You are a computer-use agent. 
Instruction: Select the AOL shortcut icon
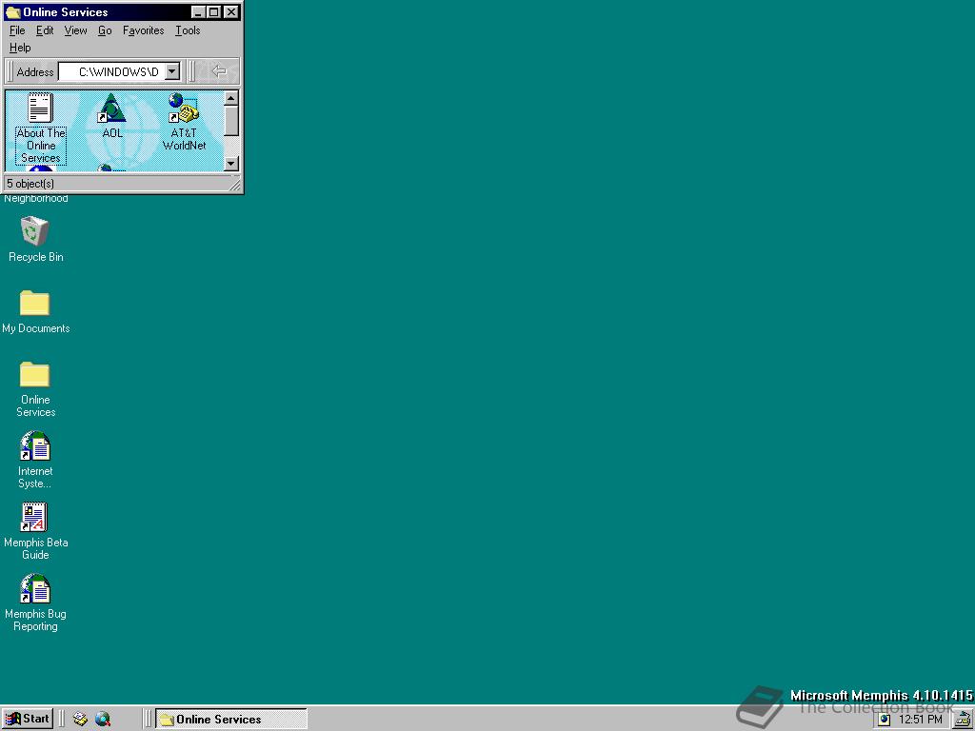coord(112,108)
